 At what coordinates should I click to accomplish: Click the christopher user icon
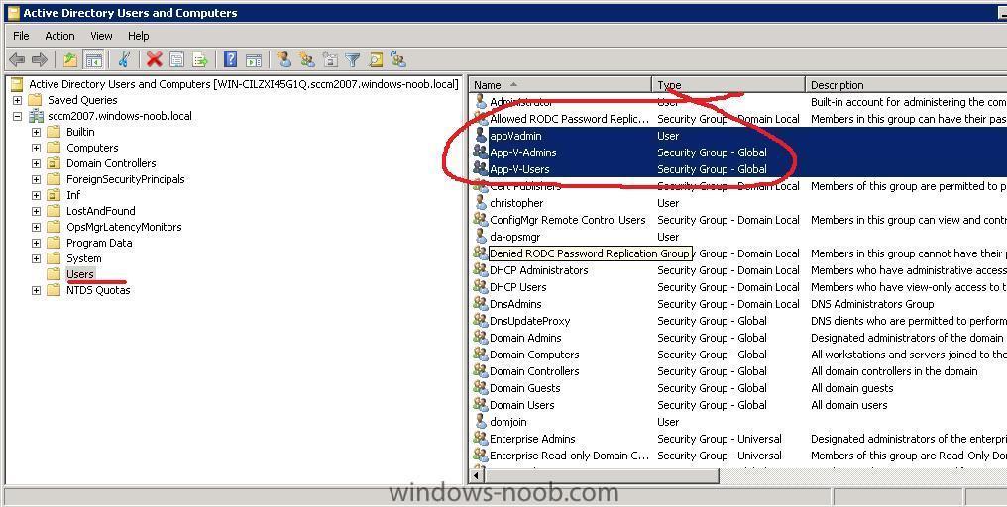pos(481,203)
